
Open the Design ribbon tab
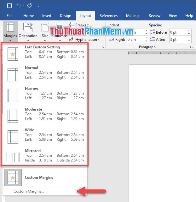65,16
